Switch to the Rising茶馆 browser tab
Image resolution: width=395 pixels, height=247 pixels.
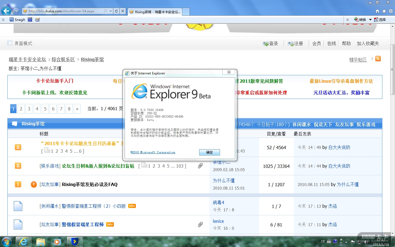click(x=155, y=12)
